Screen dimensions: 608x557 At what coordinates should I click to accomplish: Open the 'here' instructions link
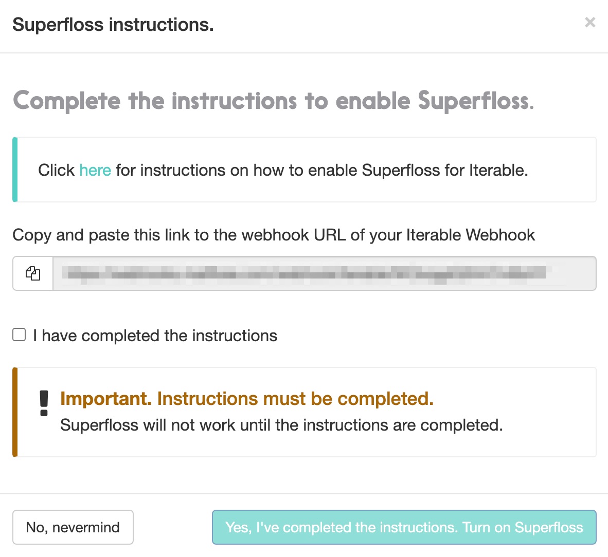[95, 170]
